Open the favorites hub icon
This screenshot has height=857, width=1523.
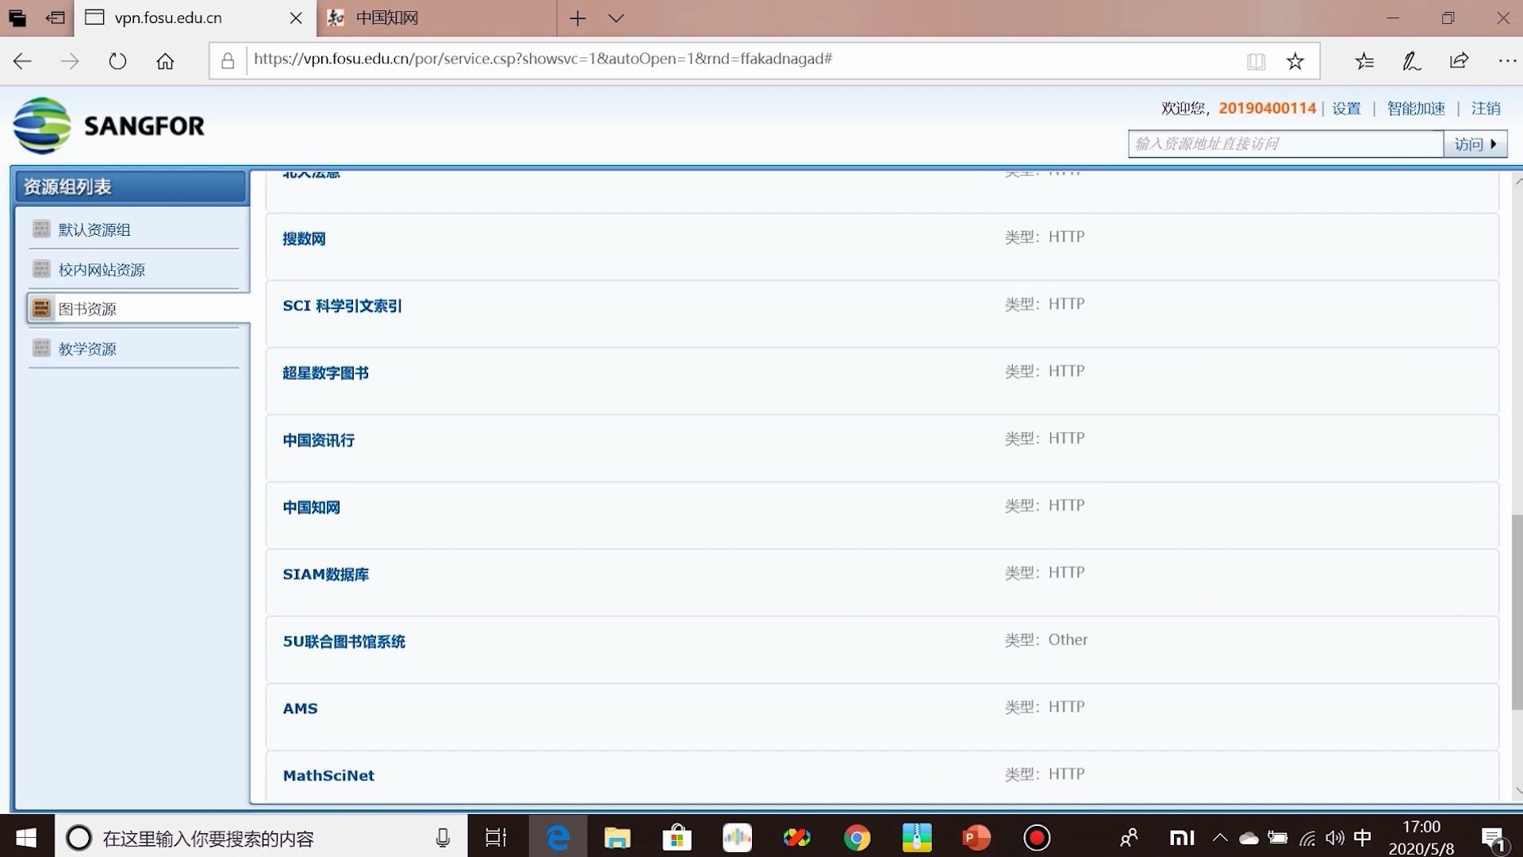tap(1364, 61)
